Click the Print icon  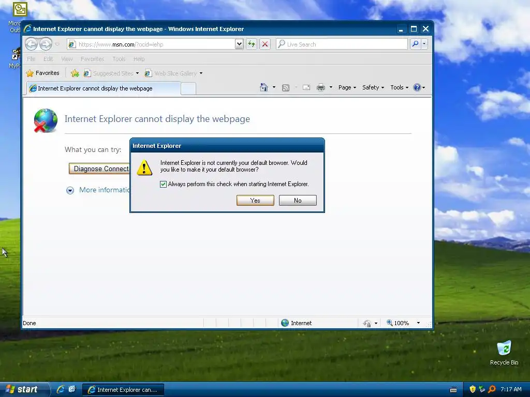point(321,88)
